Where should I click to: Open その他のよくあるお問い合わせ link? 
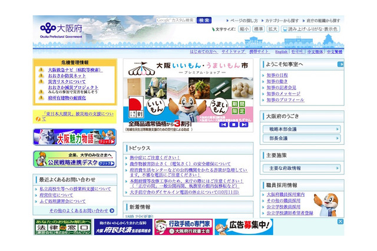(79, 210)
